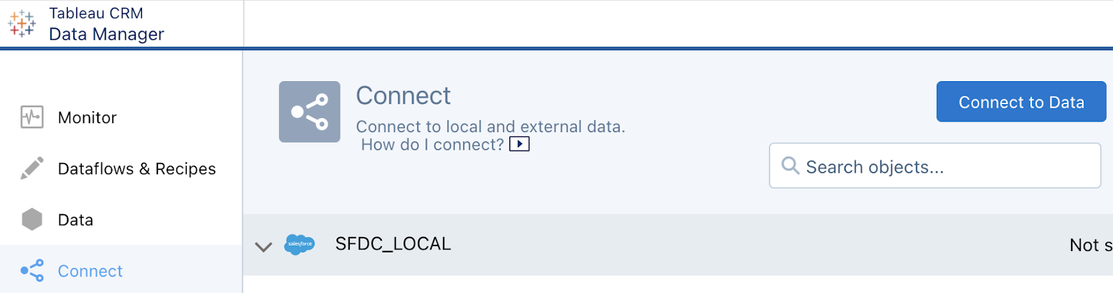Image resolution: width=1113 pixels, height=293 pixels.
Task: Play the video icon beside How do I connect
Action: click(519, 145)
